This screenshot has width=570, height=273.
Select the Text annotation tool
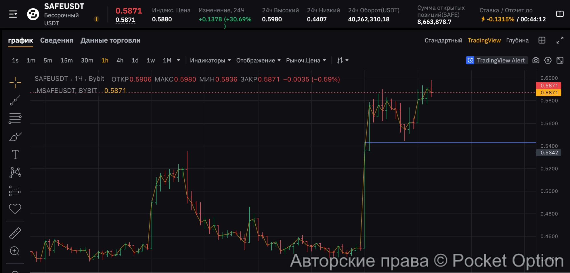tap(15, 155)
